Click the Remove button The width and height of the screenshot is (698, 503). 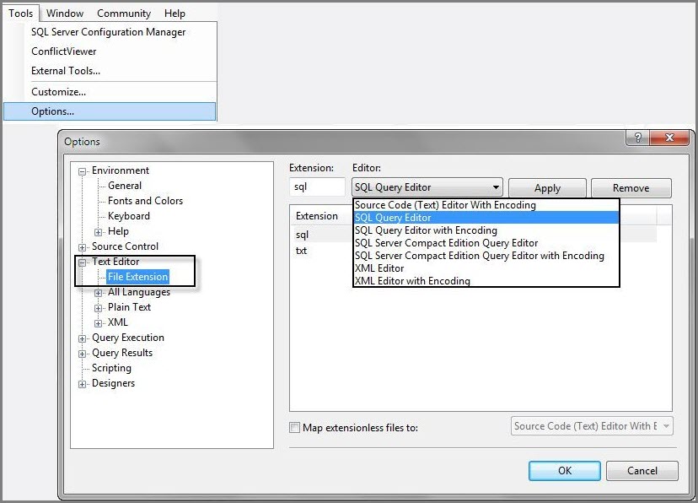(x=631, y=188)
